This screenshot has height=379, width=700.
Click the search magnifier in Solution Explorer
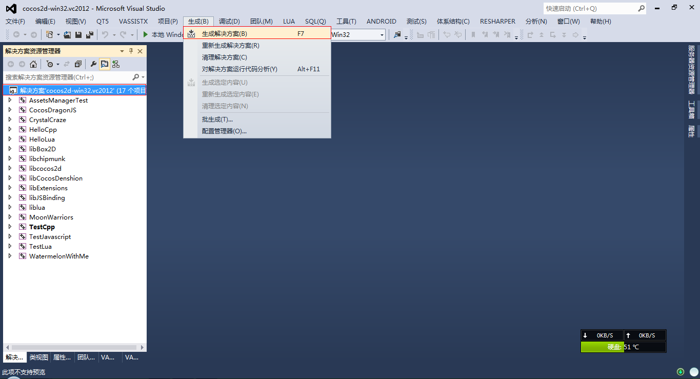tap(135, 77)
